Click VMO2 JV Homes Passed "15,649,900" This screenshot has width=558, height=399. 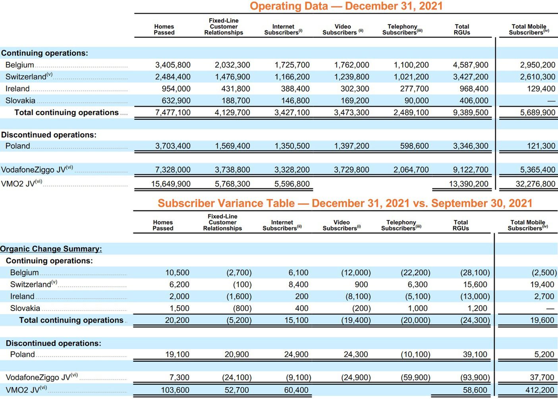(171, 184)
